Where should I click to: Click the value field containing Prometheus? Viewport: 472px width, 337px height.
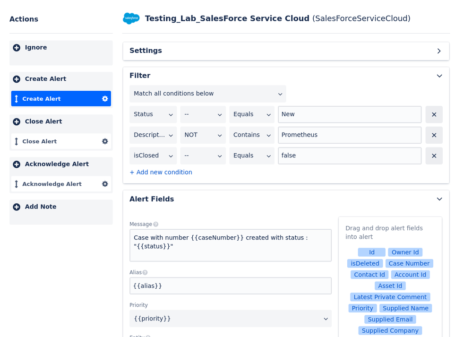350,135
